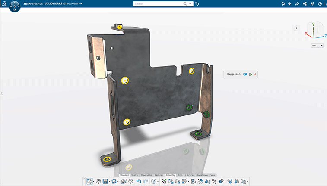Close the Suggestions panel with red X
The image size is (327, 186).
point(255,74)
